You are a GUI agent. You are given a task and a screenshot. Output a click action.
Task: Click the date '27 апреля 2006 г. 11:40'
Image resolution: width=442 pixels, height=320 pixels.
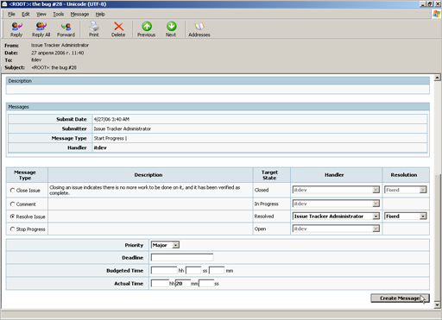click(58, 53)
